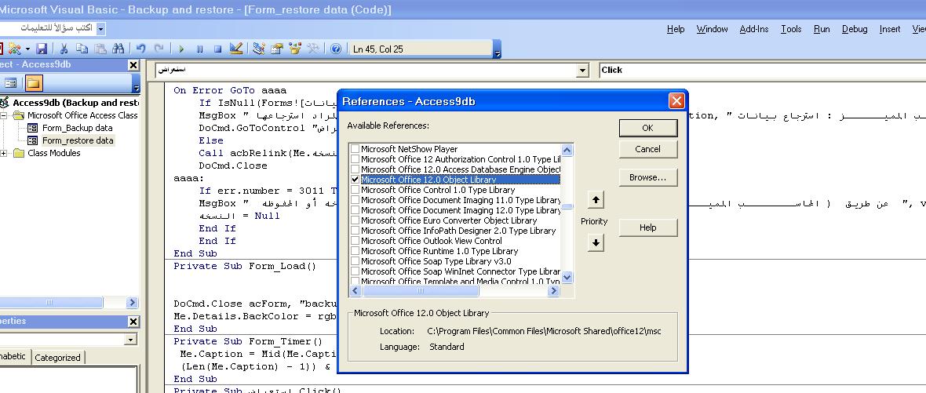Viewport: 926px width, 393px height.
Task: Click the Reset stop icon
Action: coord(218,49)
